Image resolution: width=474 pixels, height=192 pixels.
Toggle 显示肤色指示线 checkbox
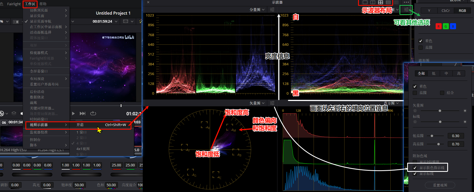(x=415, y=168)
